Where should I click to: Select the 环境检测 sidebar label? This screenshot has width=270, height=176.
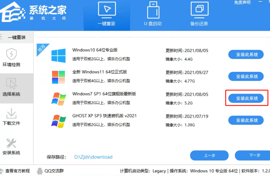pyautogui.click(x=11, y=65)
